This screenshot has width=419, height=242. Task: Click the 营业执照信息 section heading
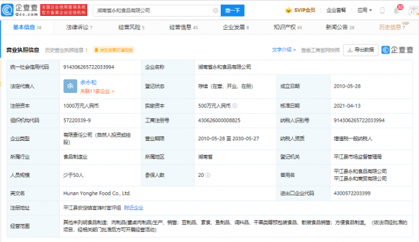point(23,50)
